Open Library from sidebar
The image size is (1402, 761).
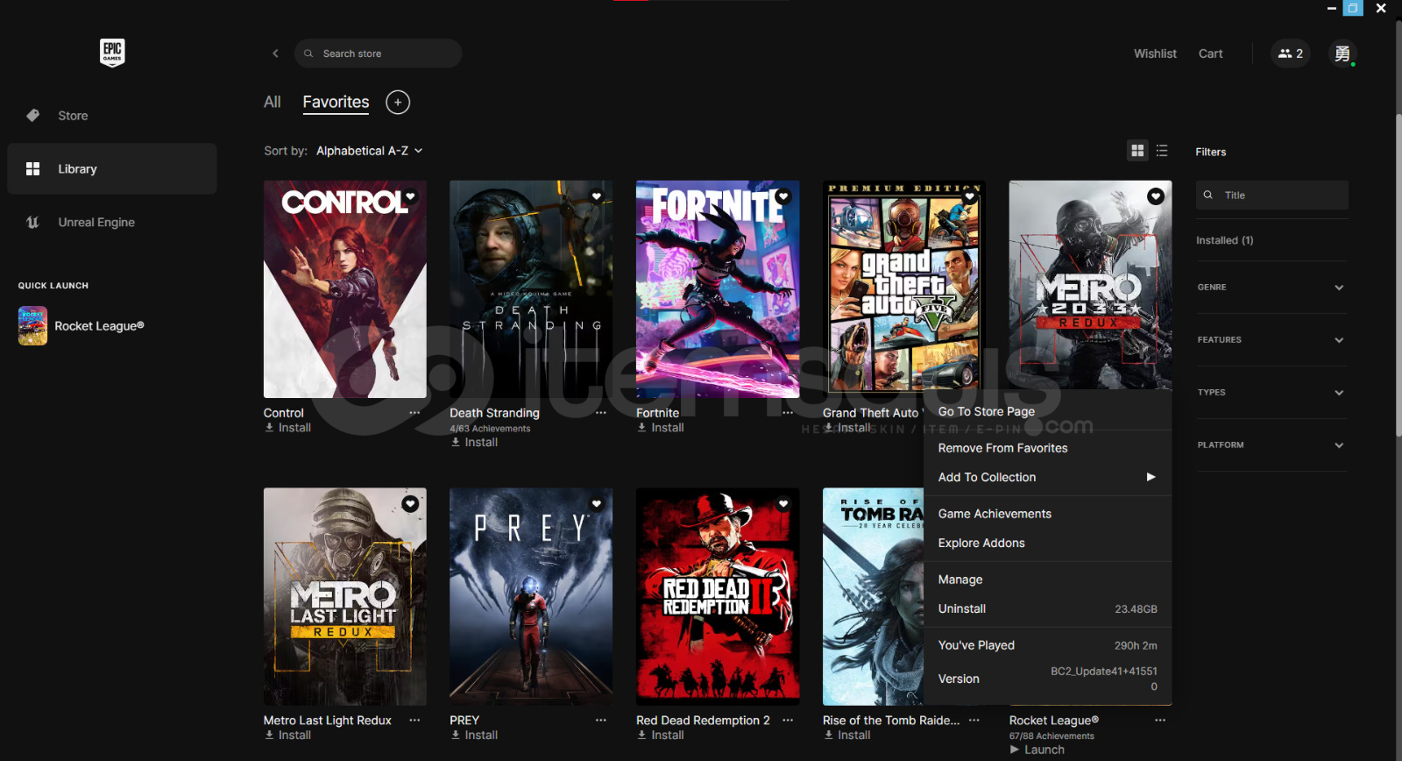click(112, 168)
